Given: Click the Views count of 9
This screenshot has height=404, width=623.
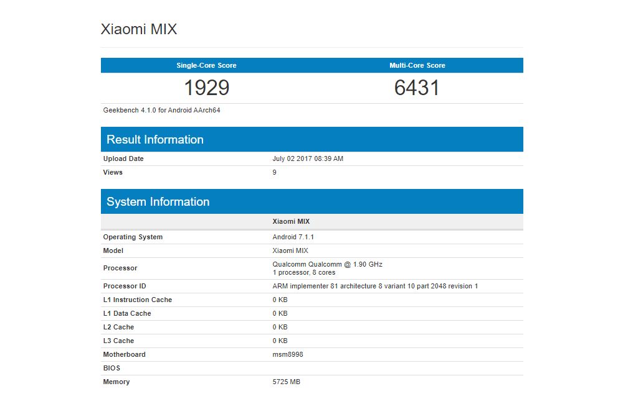Looking at the screenshot, I should (272, 172).
